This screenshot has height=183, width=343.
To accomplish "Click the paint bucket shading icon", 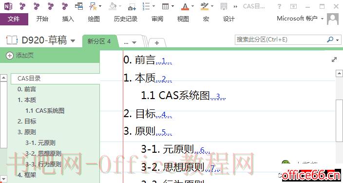I will click(113, 6).
